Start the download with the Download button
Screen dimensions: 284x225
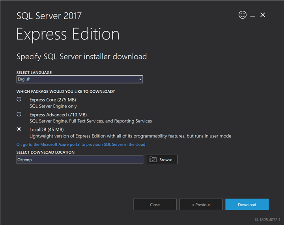pos(247,204)
